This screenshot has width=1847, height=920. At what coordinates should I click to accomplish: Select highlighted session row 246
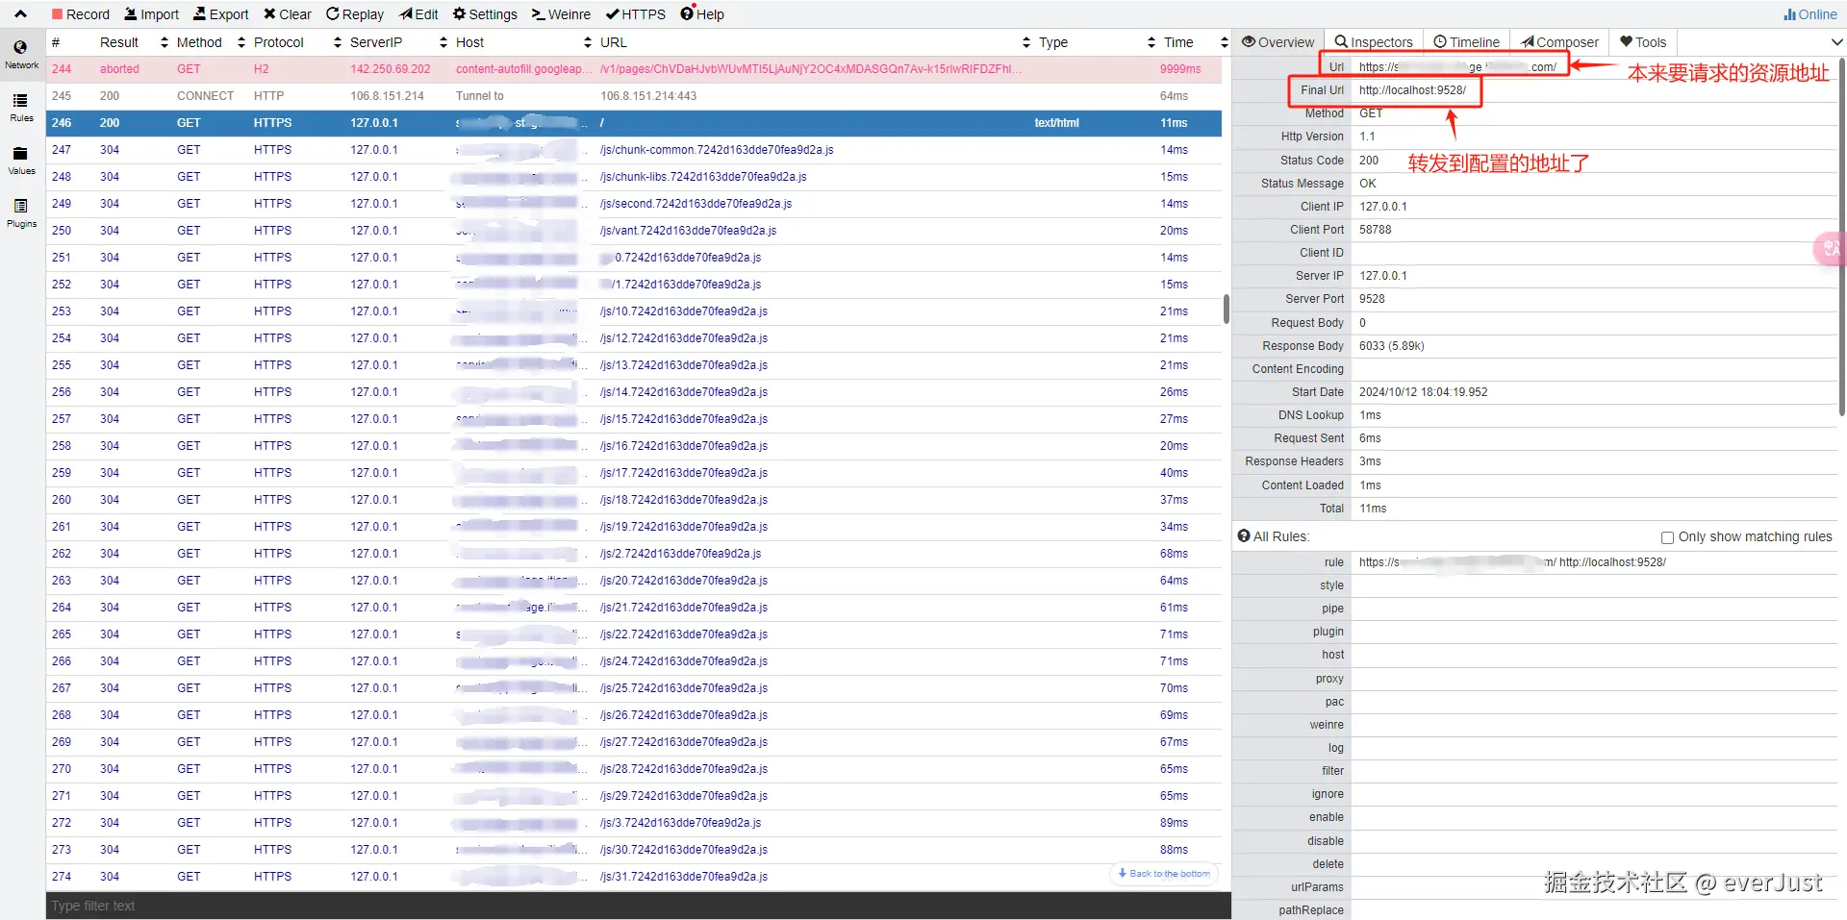634,123
